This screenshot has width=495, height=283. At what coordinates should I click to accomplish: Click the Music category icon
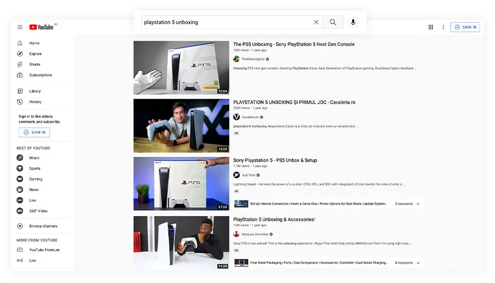tap(20, 158)
